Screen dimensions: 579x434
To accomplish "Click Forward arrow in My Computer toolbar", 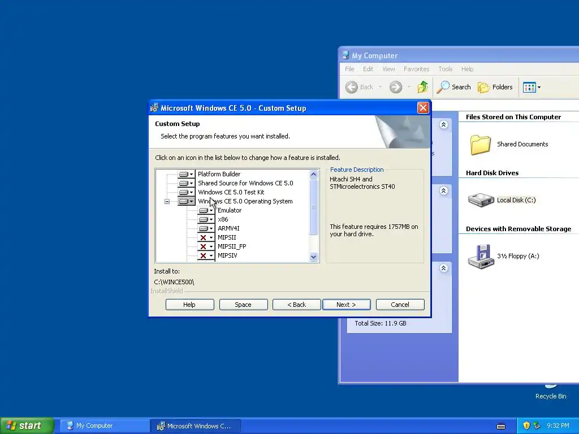I will point(395,87).
